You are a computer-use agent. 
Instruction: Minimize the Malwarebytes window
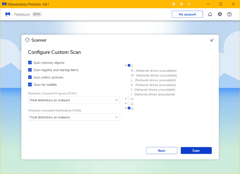coord(208,4)
